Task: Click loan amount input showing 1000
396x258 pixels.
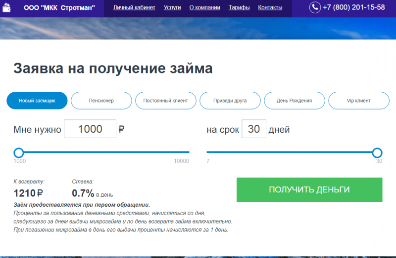Action: click(x=90, y=129)
